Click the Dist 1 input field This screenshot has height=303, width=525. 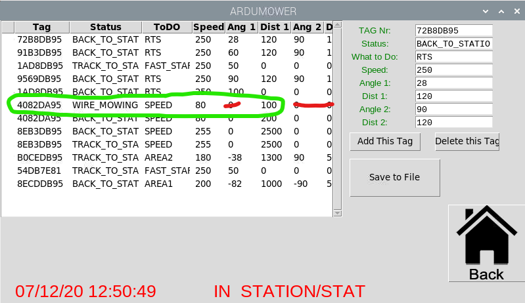453,96
